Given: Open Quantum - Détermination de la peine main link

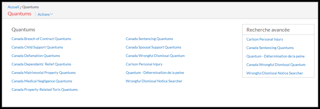Looking at the screenshot, I should tap(155, 73).
